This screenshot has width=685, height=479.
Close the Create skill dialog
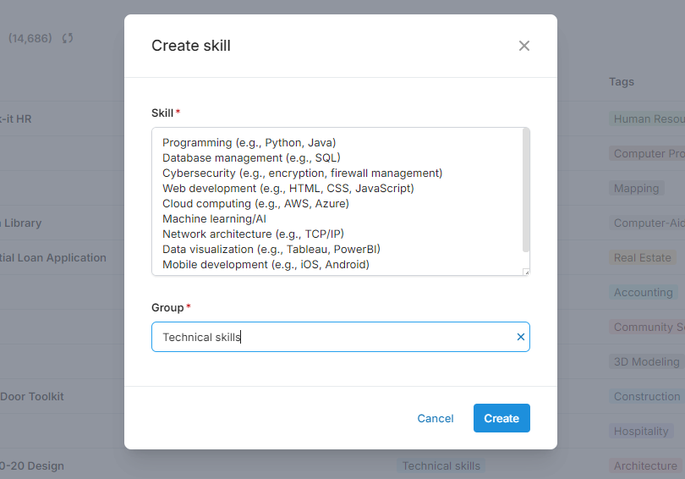click(524, 46)
